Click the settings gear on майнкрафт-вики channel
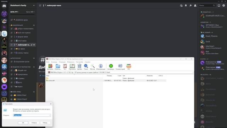The height and width of the screenshot is (128, 227). coord(34,45)
